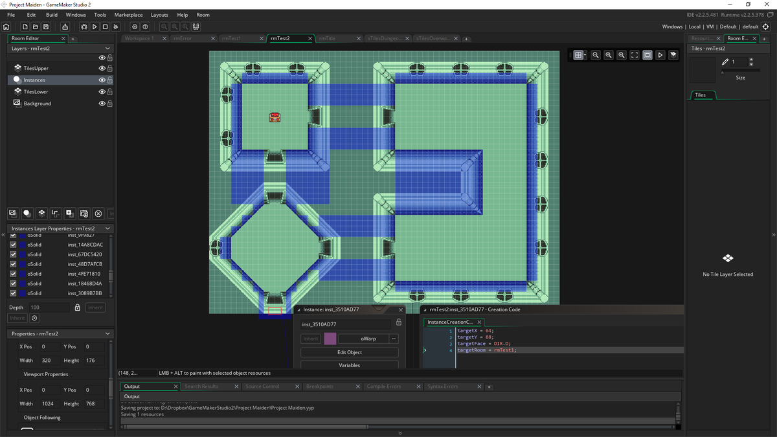Uncheck the inst_14A8CDAC instance checkbox
The width and height of the screenshot is (777, 437).
click(x=13, y=245)
